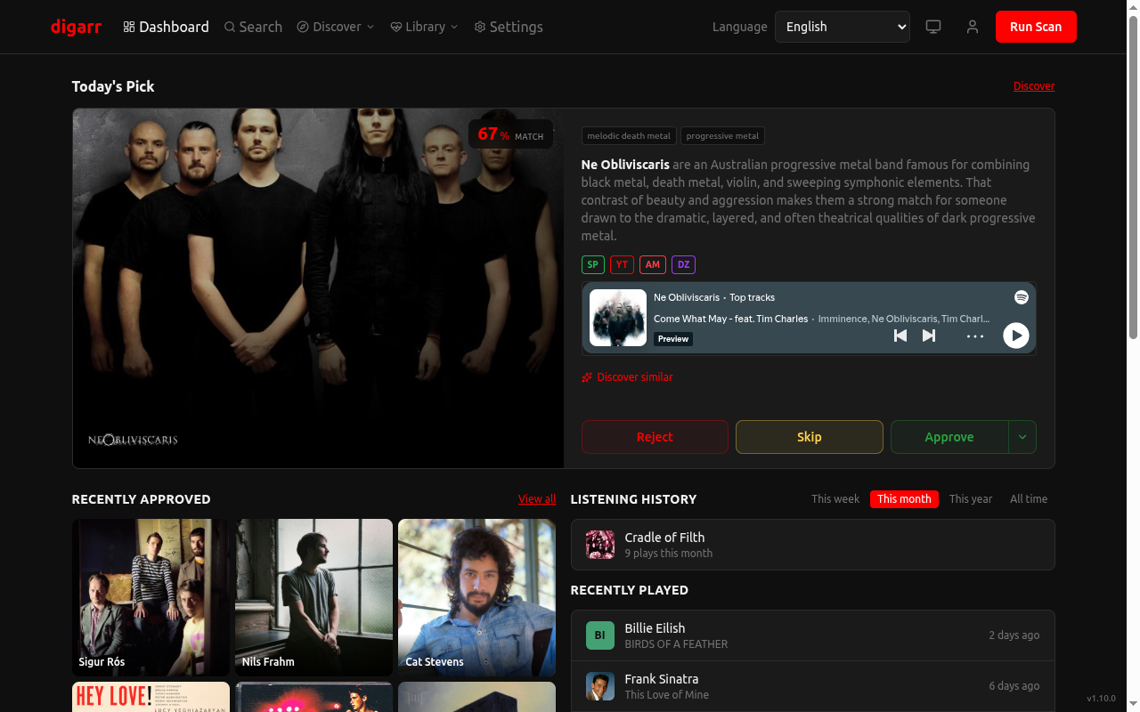
Task: Open the Cradle of Filth history entry
Action: (x=812, y=545)
